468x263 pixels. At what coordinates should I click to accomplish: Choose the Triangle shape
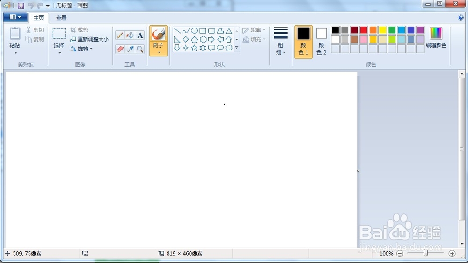[229, 31]
